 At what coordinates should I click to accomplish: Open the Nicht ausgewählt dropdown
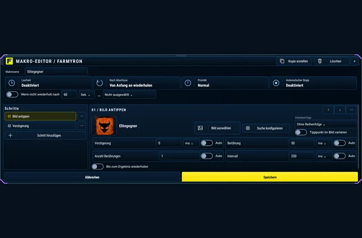point(130,95)
